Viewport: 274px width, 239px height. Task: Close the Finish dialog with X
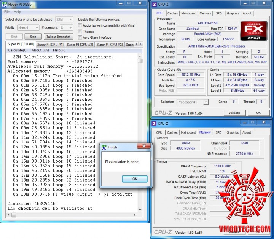[x=144, y=146]
